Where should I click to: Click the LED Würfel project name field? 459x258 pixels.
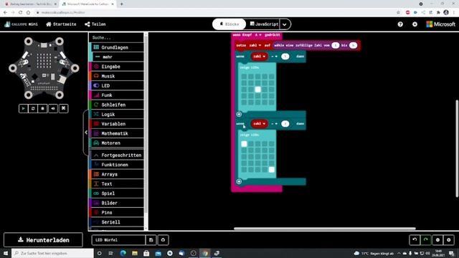pyautogui.click(x=118, y=240)
